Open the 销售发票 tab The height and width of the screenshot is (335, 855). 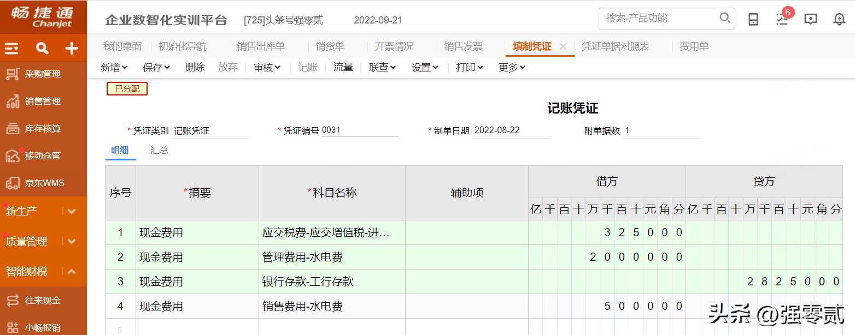[x=464, y=46]
